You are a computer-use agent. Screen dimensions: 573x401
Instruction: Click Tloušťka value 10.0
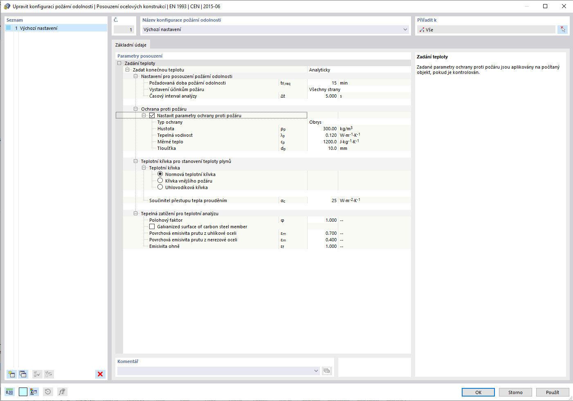coord(323,148)
